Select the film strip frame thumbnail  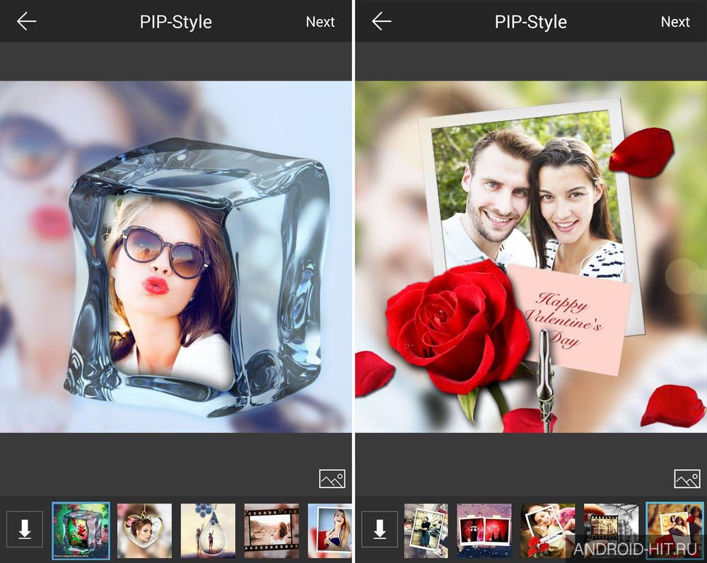tap(271, 531)
